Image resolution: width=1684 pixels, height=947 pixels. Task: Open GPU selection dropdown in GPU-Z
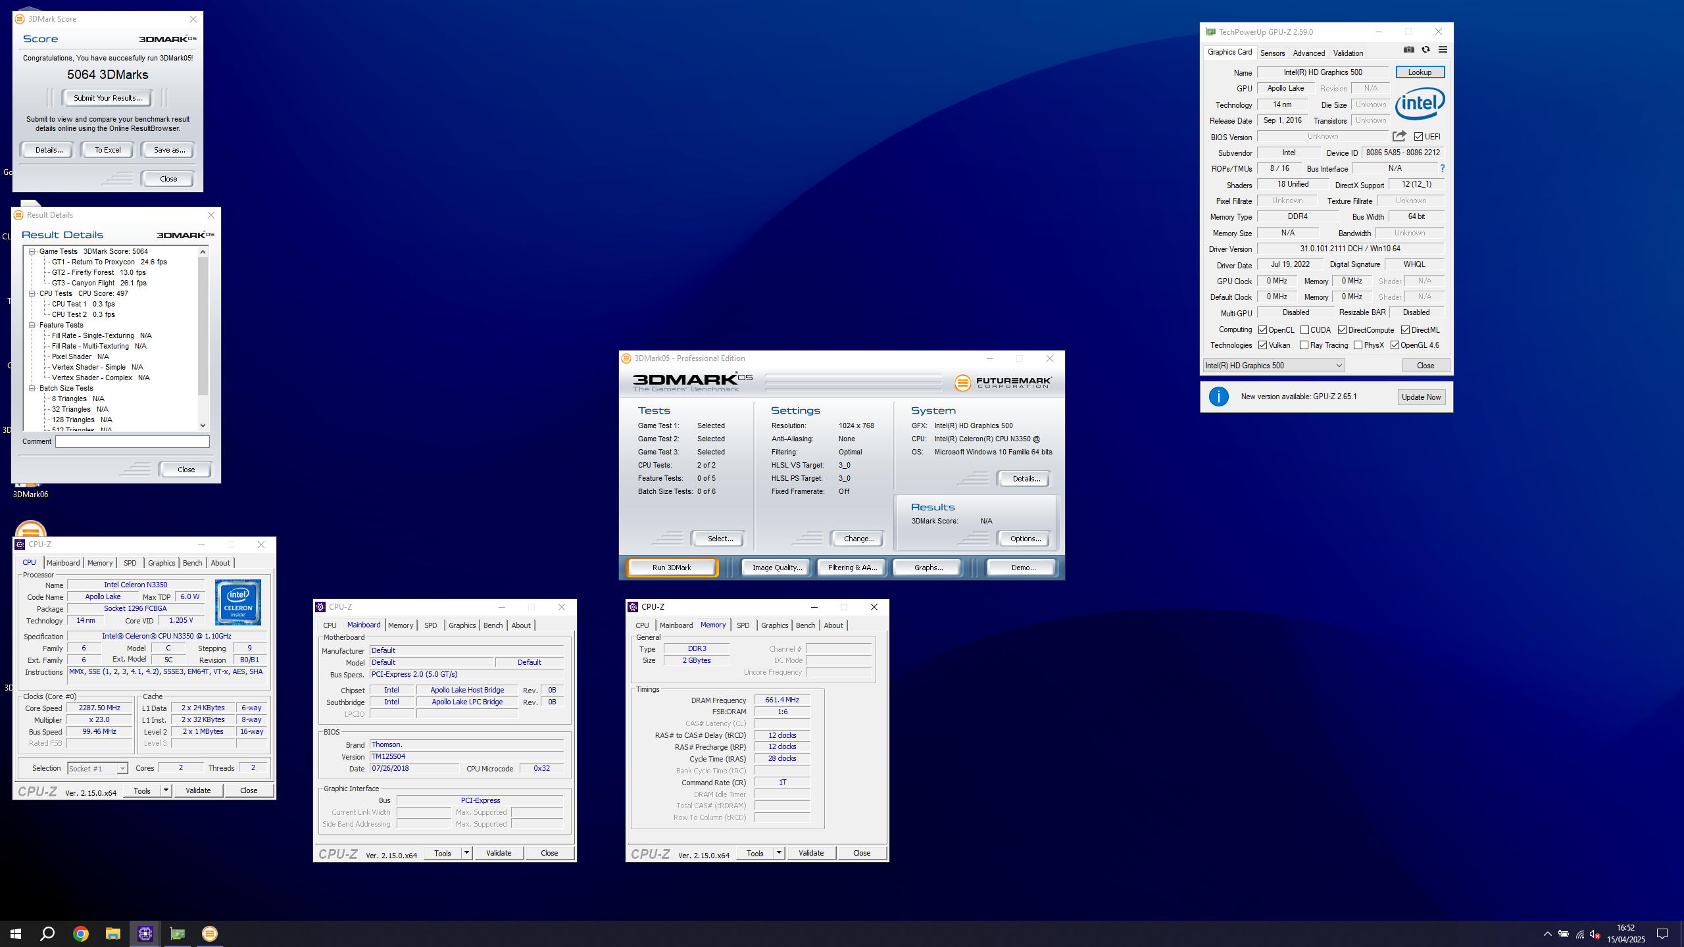pyautogui.click(x=1274, y=366)
